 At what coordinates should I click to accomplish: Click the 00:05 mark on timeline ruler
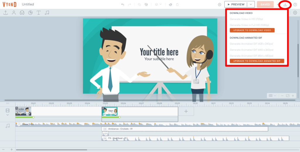click(x=105, y=103)
